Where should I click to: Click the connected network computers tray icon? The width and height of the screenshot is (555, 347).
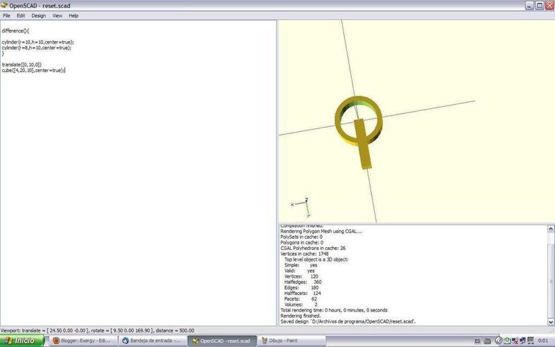click(522, 341)
